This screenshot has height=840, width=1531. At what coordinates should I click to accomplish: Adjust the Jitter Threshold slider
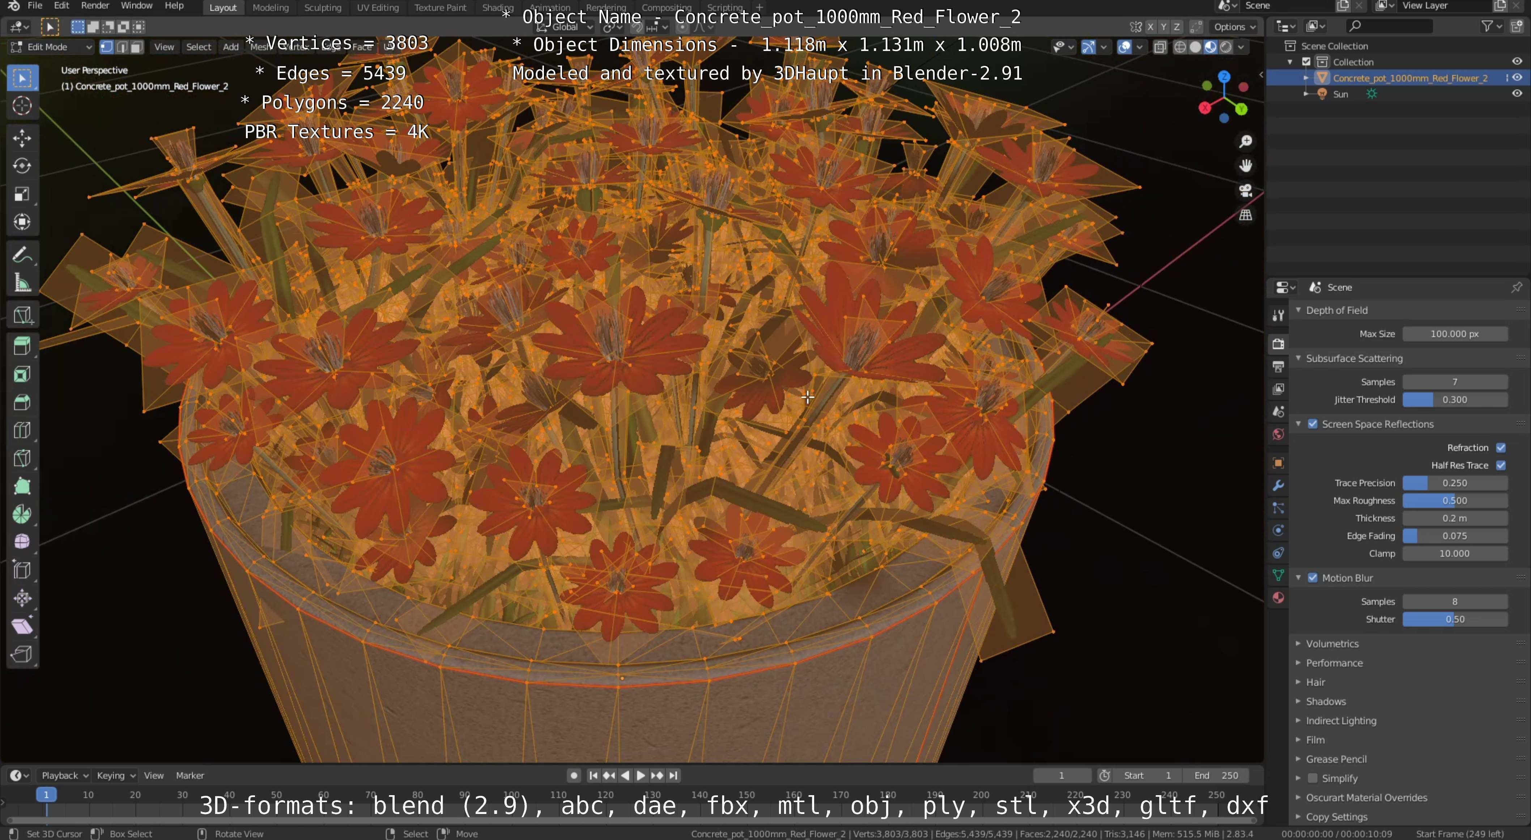[1455, 400]
